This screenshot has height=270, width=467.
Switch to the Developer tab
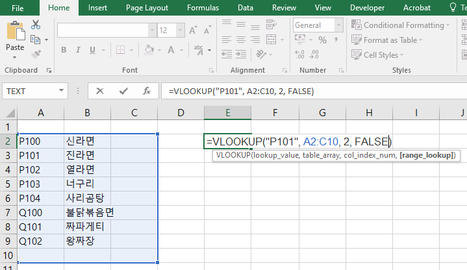(367, 8)
